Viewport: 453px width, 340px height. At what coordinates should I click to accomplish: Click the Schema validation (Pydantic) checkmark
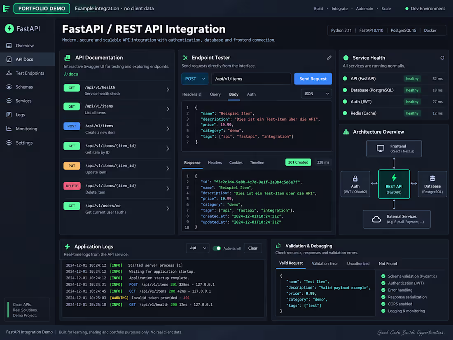[x=383, y=276]
